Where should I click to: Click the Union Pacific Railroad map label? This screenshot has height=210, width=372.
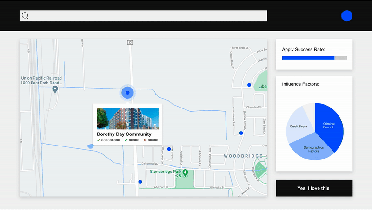[x=41, y=80]
